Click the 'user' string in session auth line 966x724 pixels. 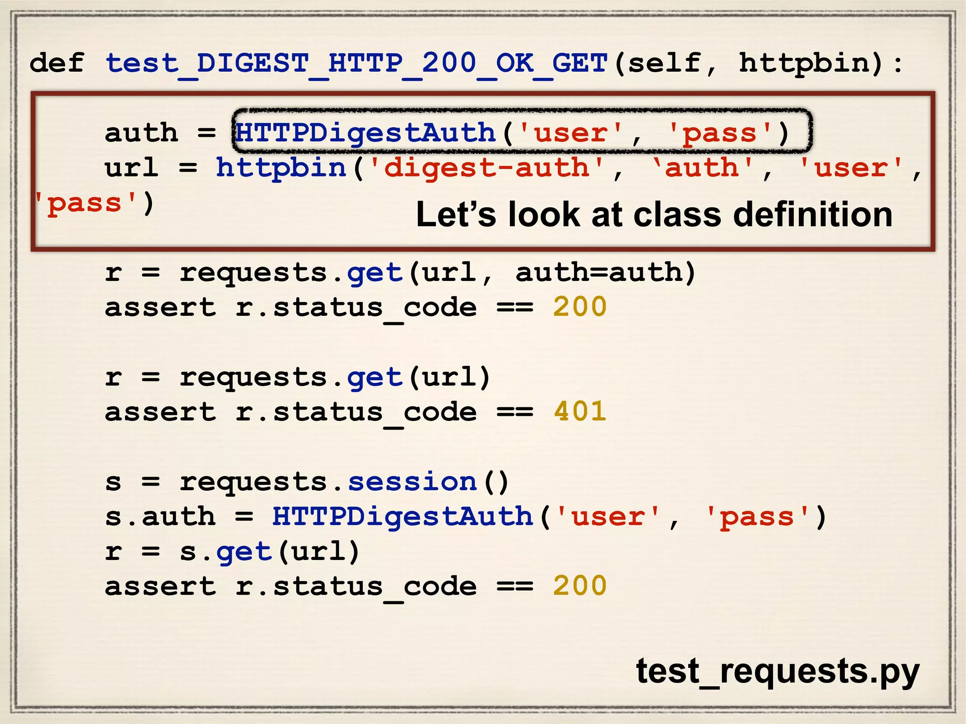608,517
